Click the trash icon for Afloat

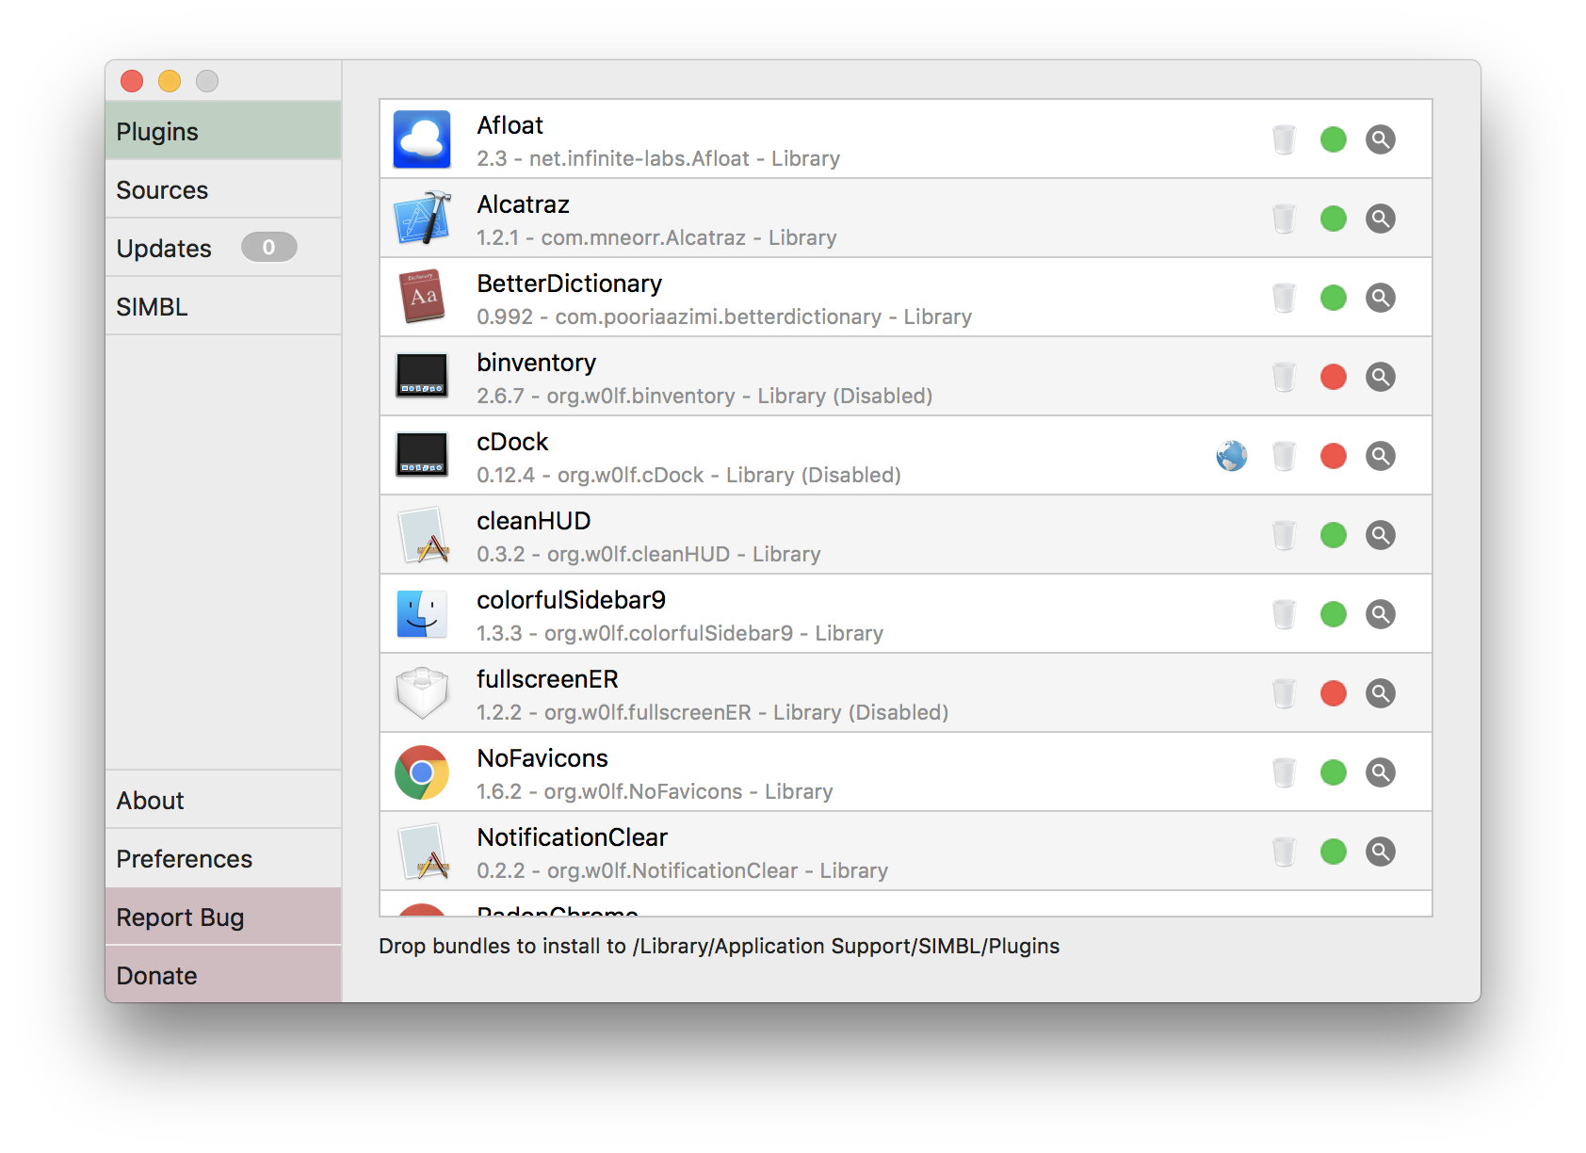(x=1285, y=139)
